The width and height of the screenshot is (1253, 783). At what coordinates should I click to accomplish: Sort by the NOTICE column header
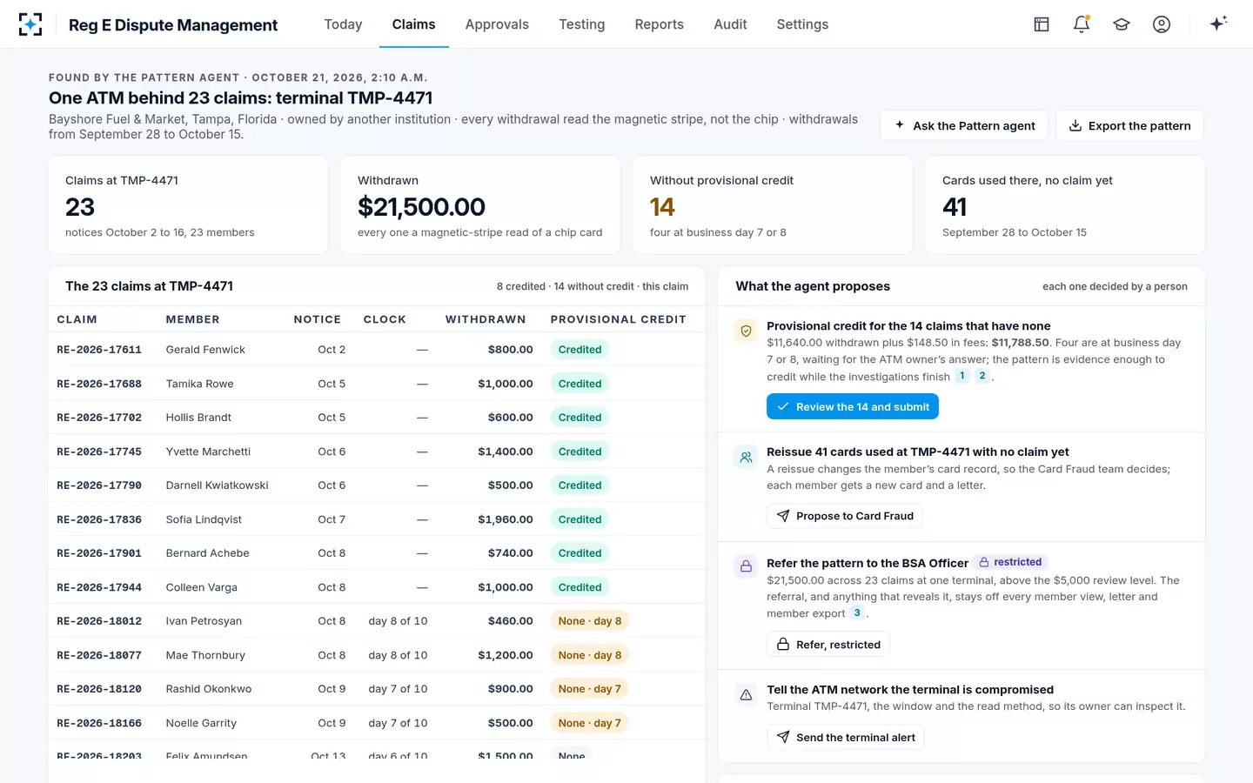318,319
